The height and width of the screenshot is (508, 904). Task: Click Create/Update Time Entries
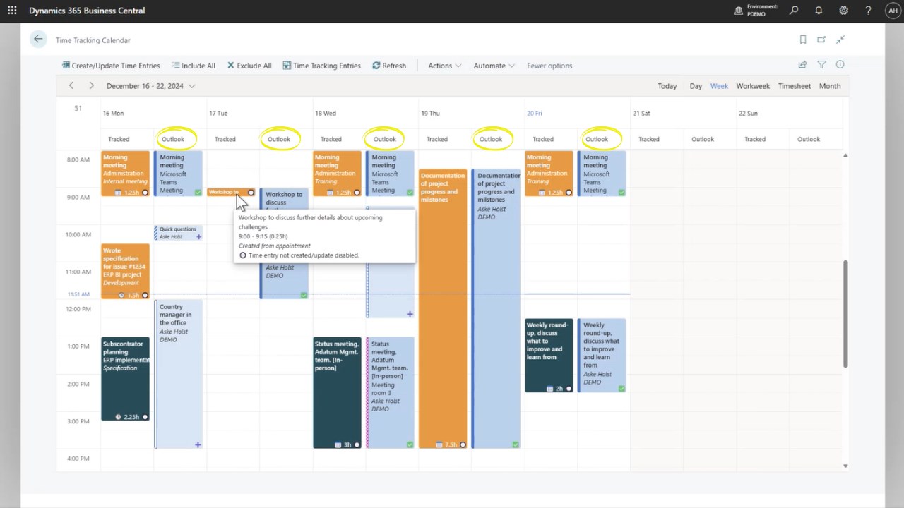[111, 66]
